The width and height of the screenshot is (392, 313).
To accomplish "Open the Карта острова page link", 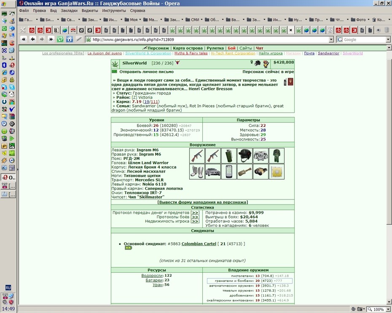I will [188, 48].
